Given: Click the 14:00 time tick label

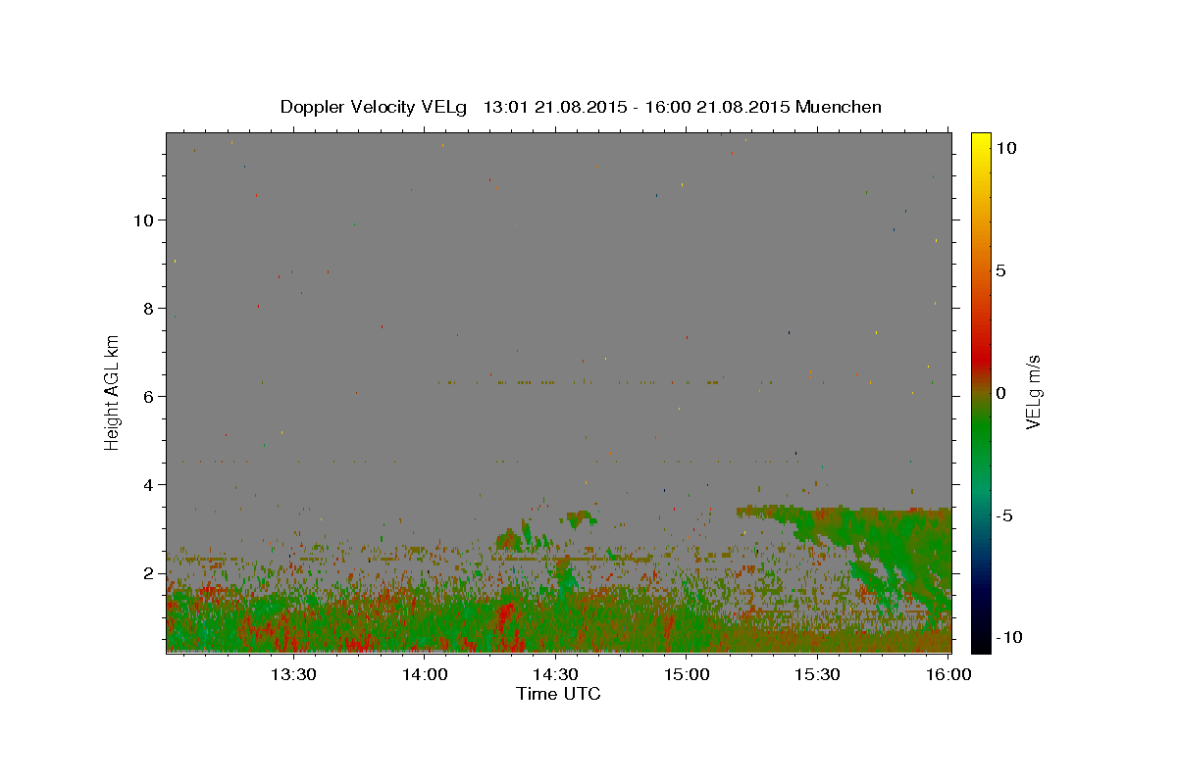Looking at the screenshot, I should (425, 674).
